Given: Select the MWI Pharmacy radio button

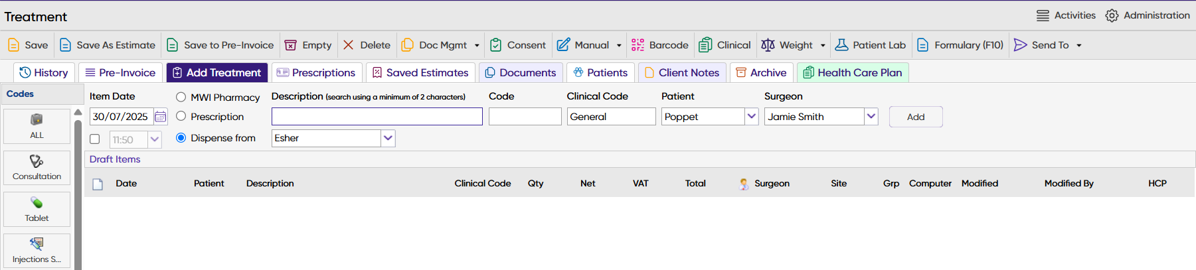Looking at the screenshot, I should coord(181,97).
